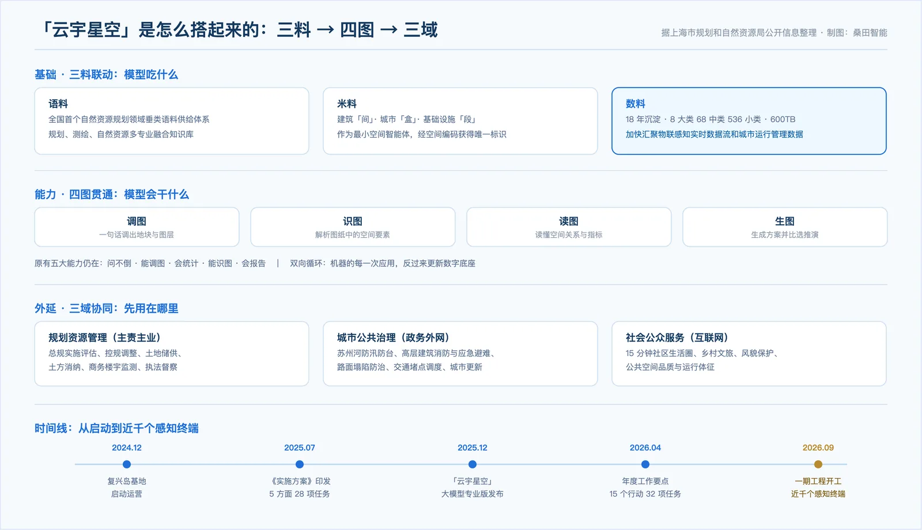Click the date label 2026.04
Viewport: 922px width, 530px height.
[645, 448]
